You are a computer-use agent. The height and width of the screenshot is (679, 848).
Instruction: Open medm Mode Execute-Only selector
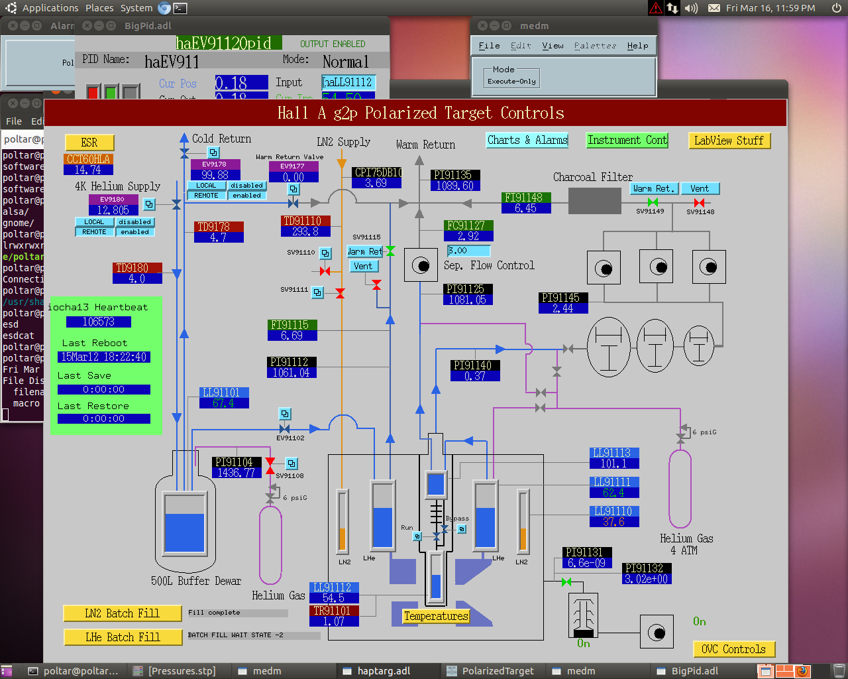(x=513, y=81)
